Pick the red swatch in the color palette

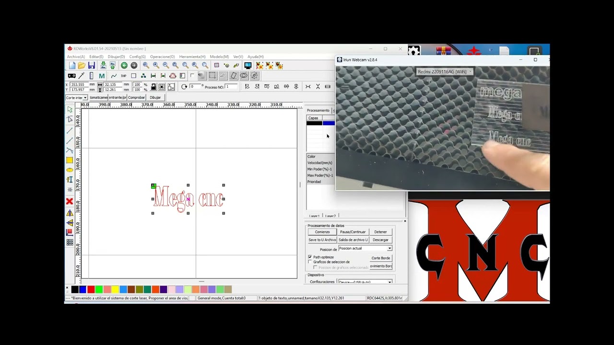tap(91, 289)
